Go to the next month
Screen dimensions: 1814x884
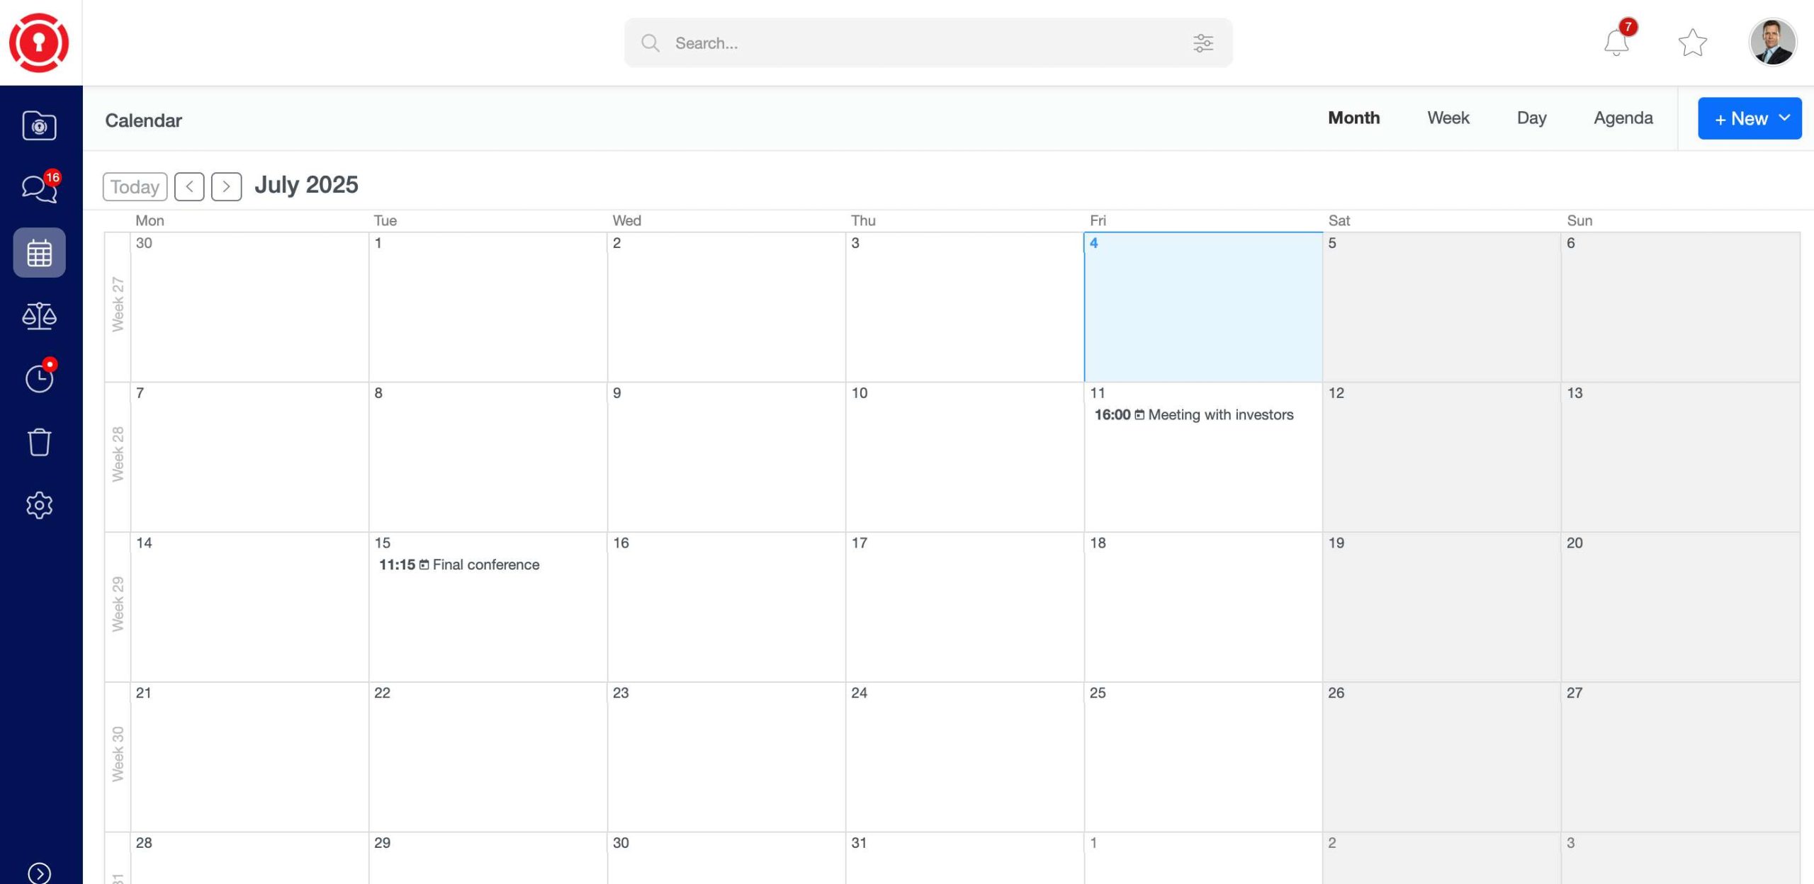226,186
